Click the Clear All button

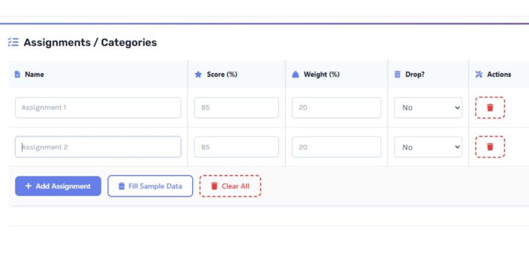click(230, 186)
